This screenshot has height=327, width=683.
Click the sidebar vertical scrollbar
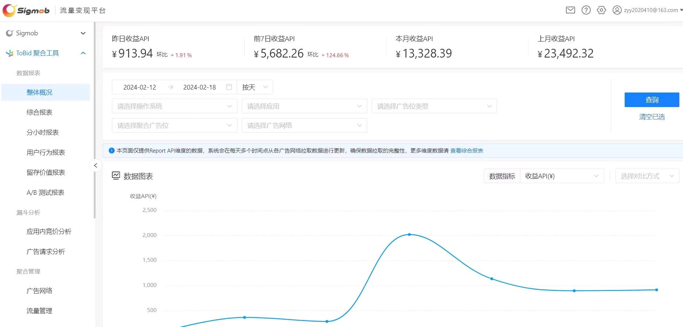tap(95, 120)
